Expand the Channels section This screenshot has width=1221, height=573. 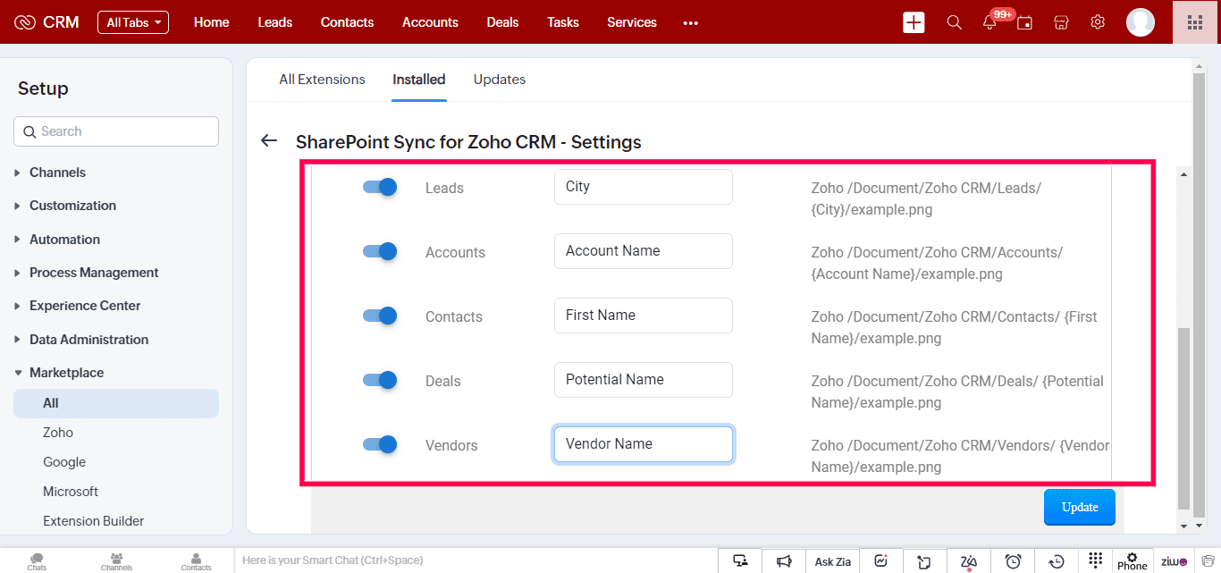[57, 173]
